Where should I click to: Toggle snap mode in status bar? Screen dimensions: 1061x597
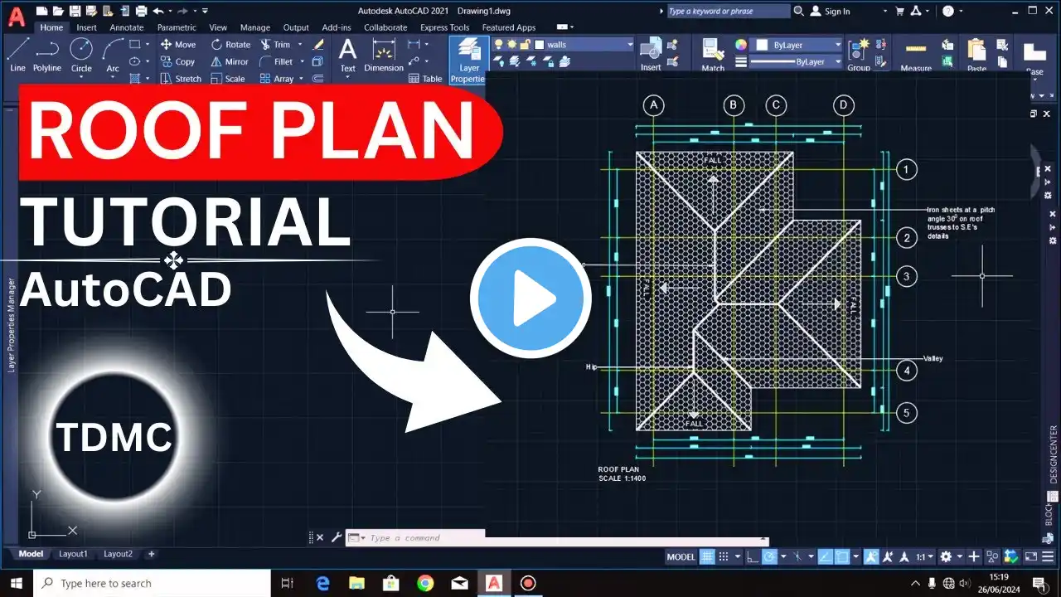pyautogui.click(x=724, y=557)
